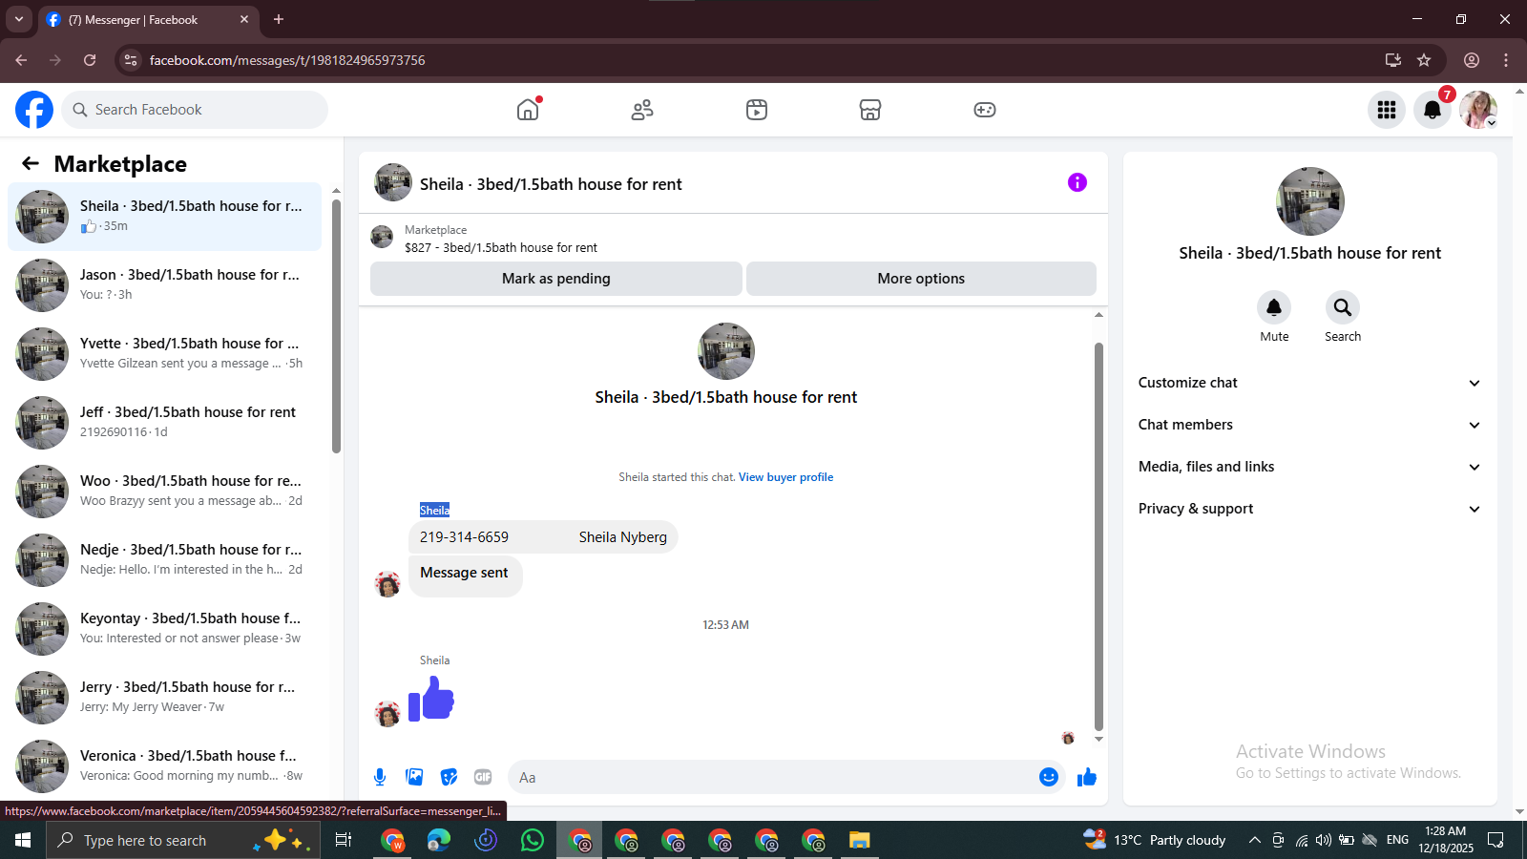Open Veronica conversation in list
This screenshot has width=1527, height=859.
(164, 766)
